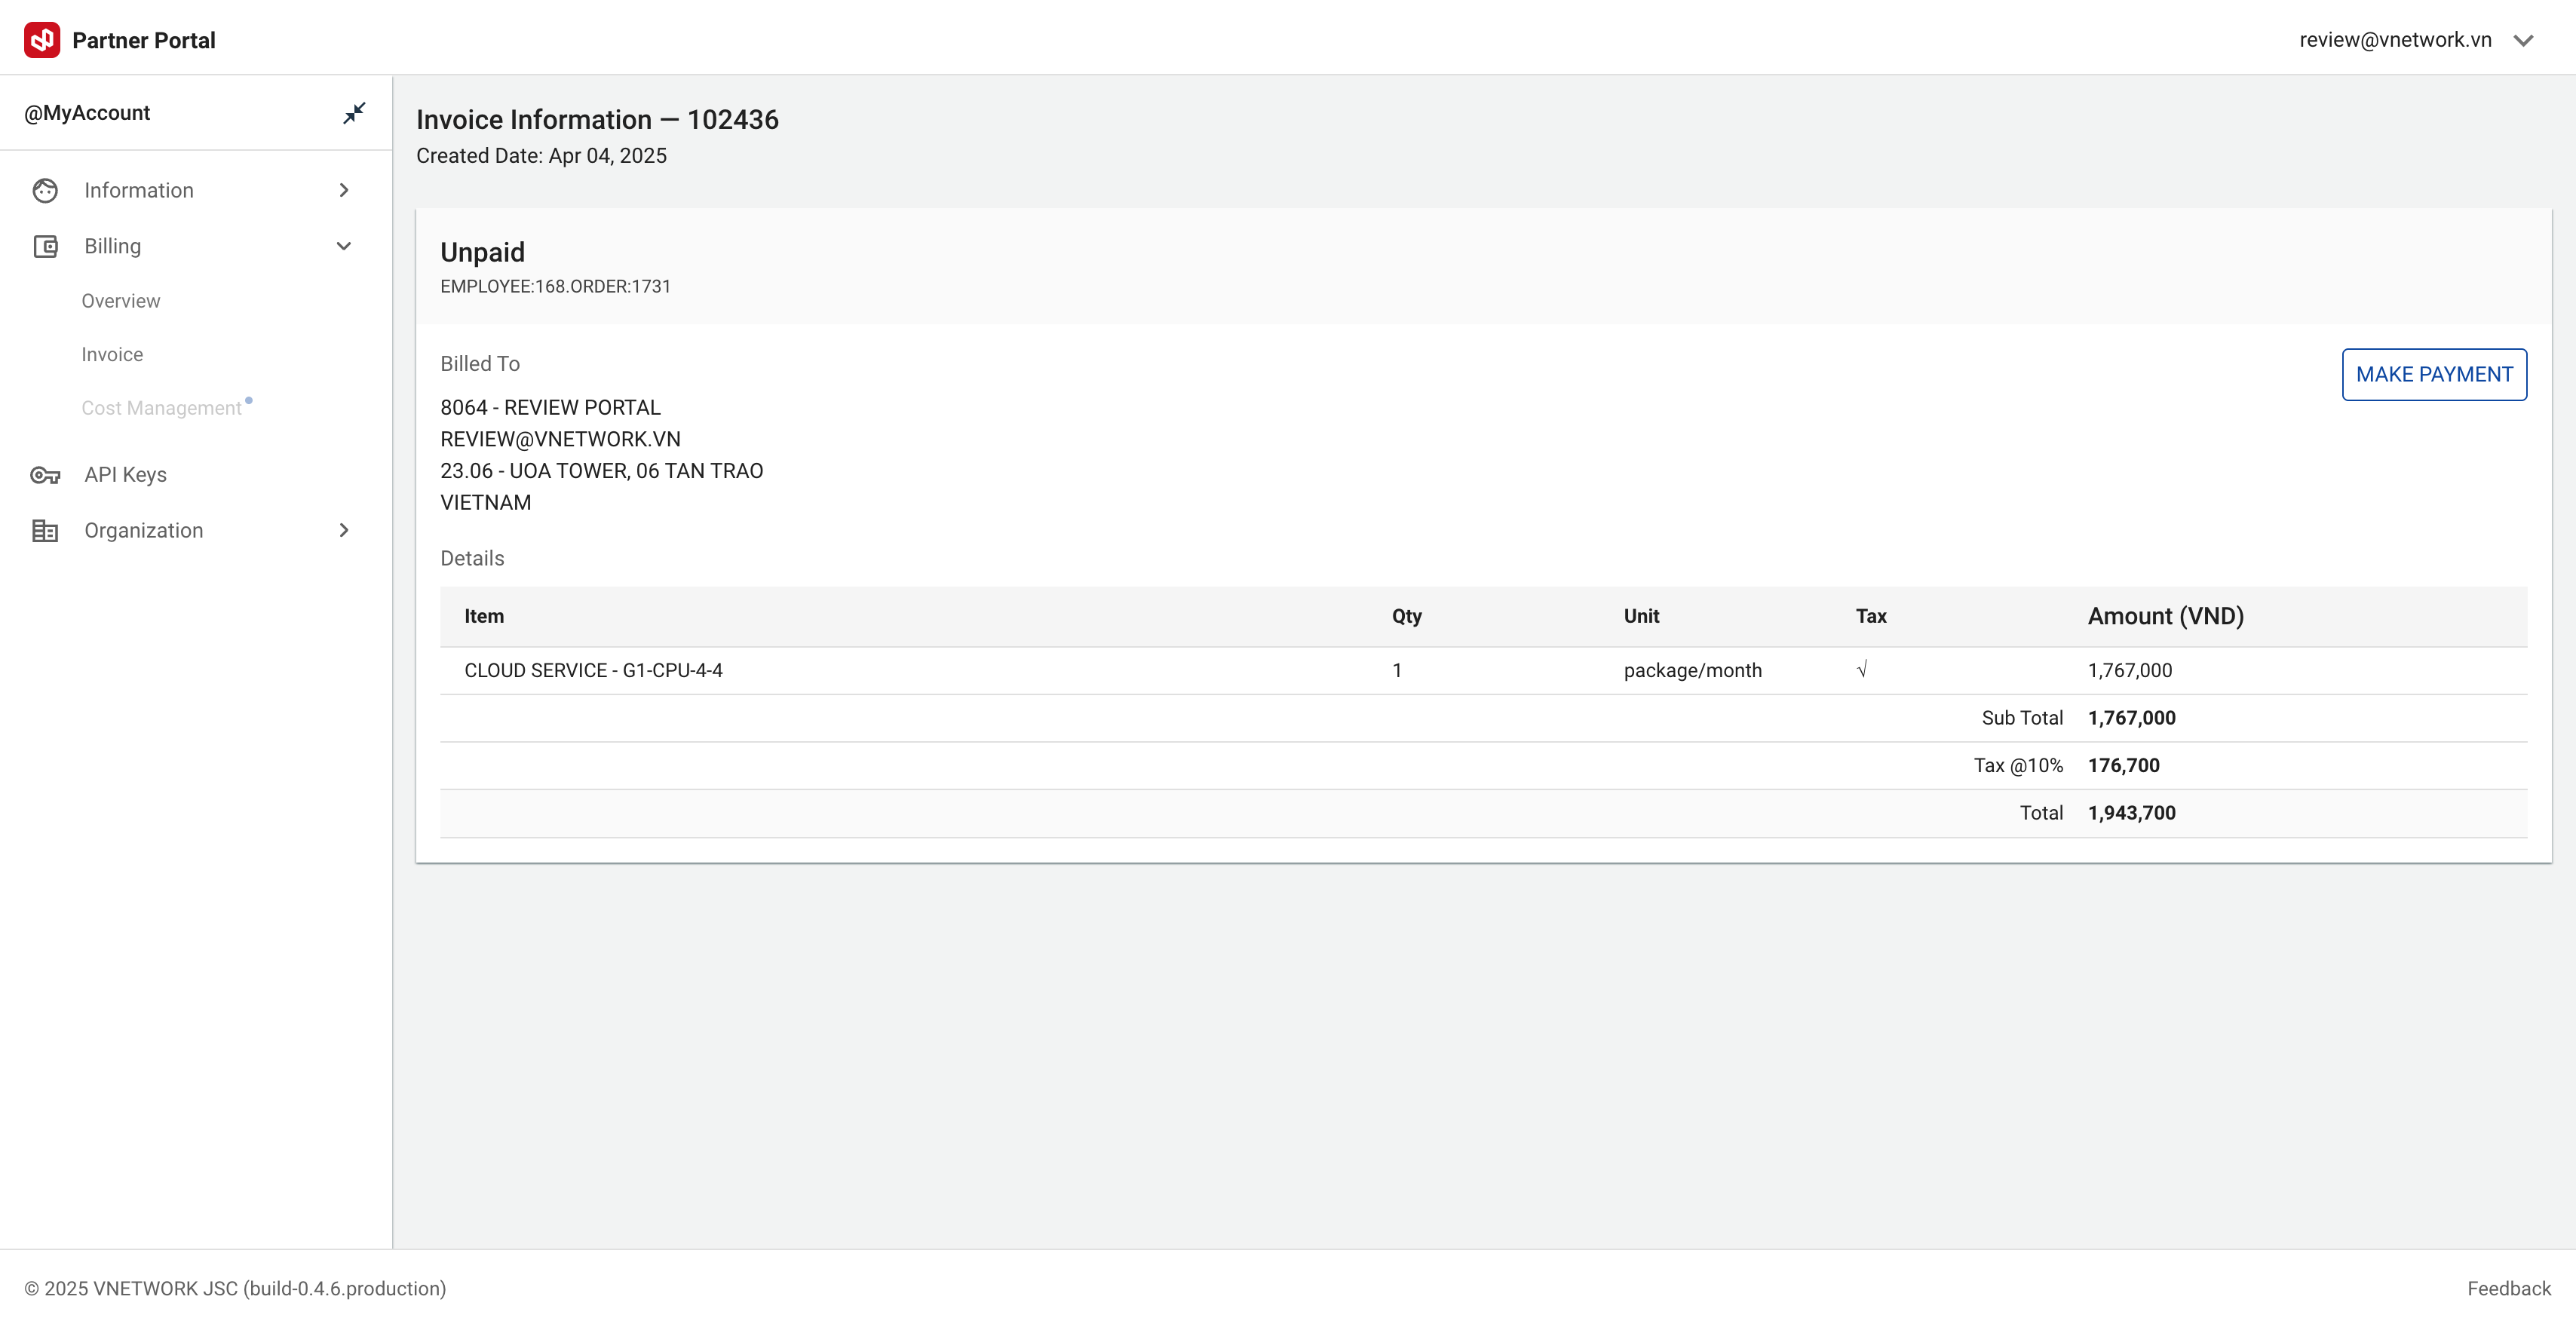The image size is (2576, 1324).
Task: Click the Unit column header
Action: (x=1641, y=616)
